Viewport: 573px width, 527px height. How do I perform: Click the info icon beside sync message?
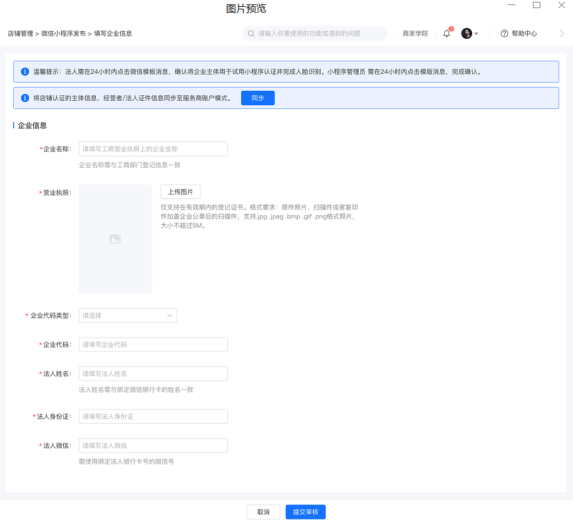point(25,98)
